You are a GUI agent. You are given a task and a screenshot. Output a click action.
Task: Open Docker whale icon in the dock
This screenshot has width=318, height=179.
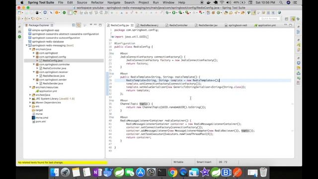pos(108,173)
